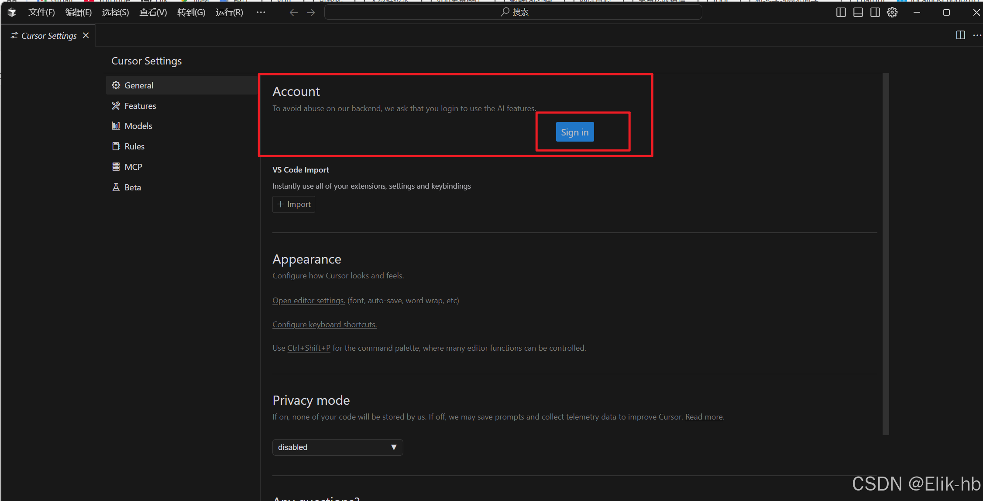The image size is (983, 501).
Task: Click the Import button for VS Code
Action: [x=294, y=204]
